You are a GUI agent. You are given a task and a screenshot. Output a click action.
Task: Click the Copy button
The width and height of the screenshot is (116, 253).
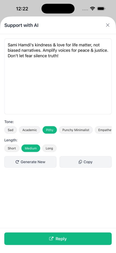86,162
